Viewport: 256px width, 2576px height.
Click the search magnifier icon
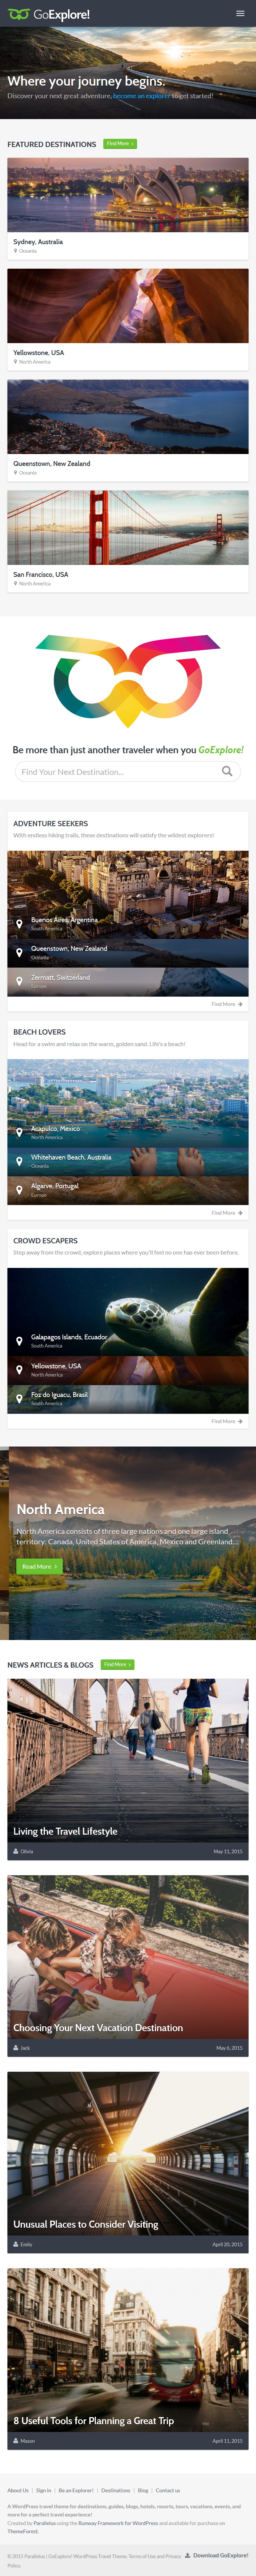pos(227,771)
